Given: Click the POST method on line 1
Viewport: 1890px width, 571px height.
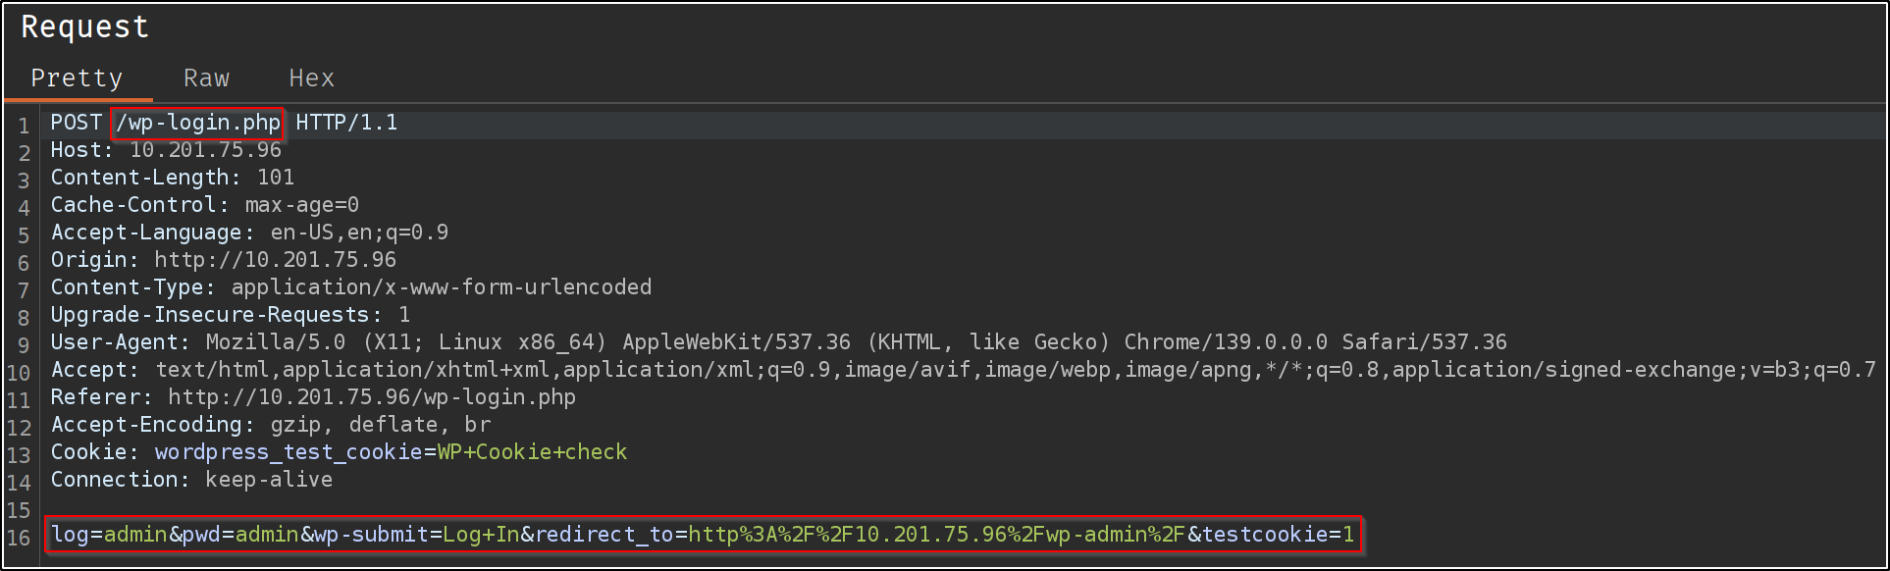Looking at the screenshot, I should pos(76,123).
